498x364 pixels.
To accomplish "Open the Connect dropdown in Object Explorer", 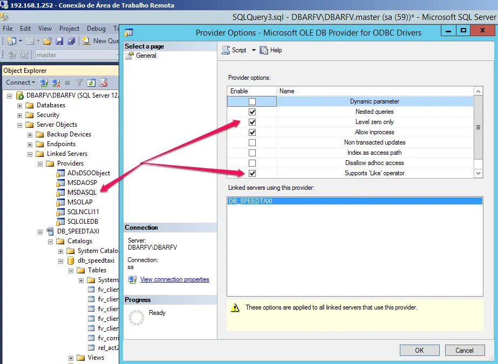I will tap(21, 83).
